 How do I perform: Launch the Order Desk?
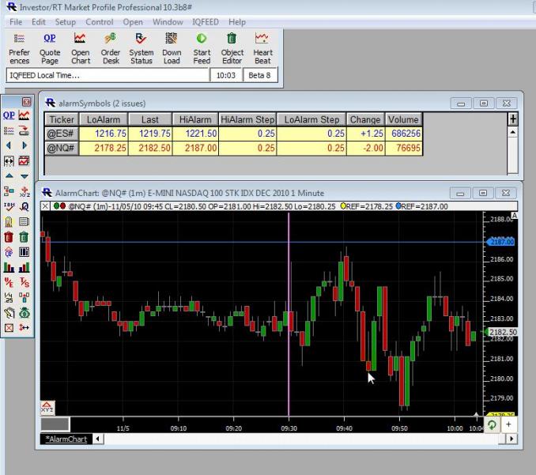[111, 48]
